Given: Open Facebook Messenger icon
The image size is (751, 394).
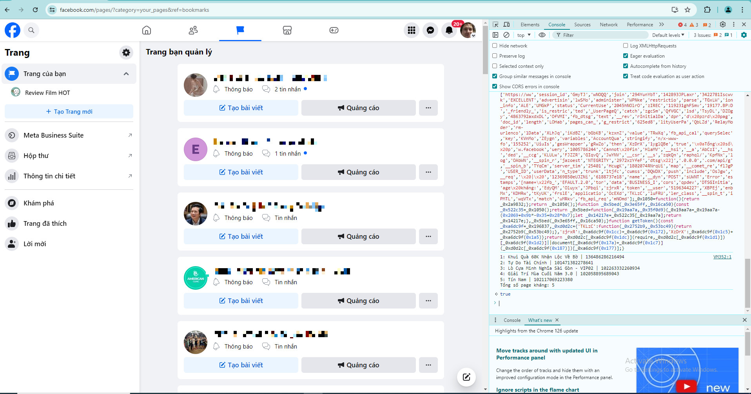Looking at the screenshot, I should (x=430, y=30).
